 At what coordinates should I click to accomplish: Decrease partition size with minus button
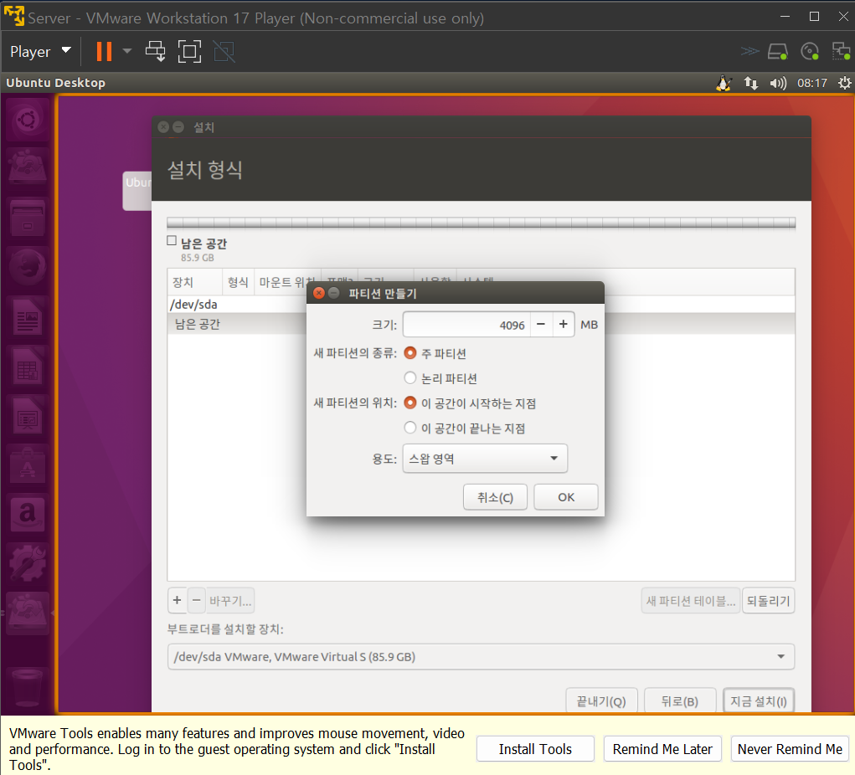point(541,325)
